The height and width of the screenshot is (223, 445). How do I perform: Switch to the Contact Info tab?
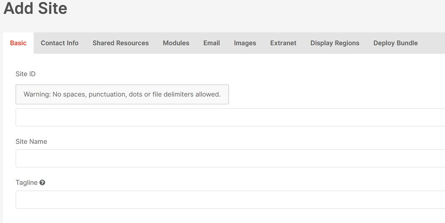pyautogui.click(x=60, y=43)
